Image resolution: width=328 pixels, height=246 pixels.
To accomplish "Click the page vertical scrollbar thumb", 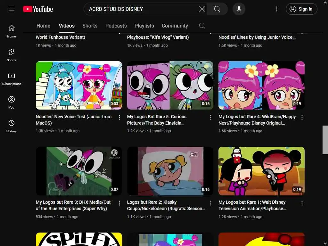I will pos(325,140).
